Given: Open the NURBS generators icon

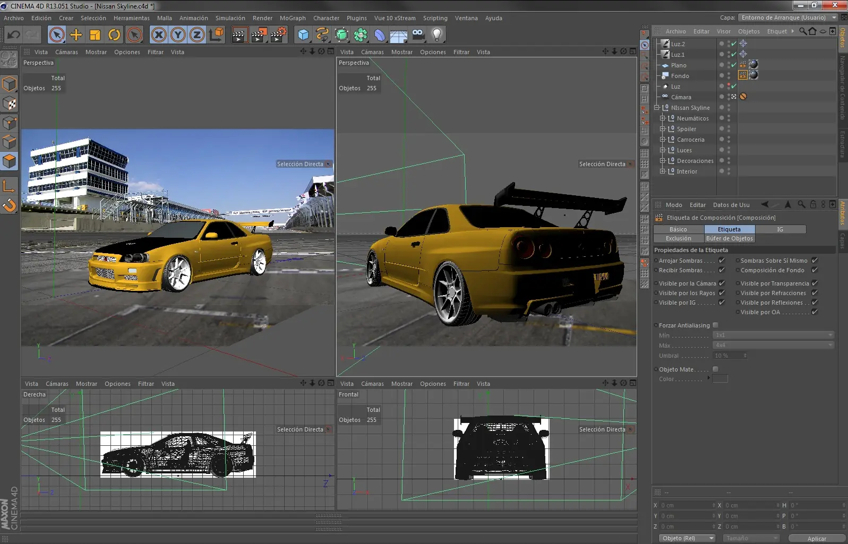Looking at the screenshot, I should pos(341,35).
